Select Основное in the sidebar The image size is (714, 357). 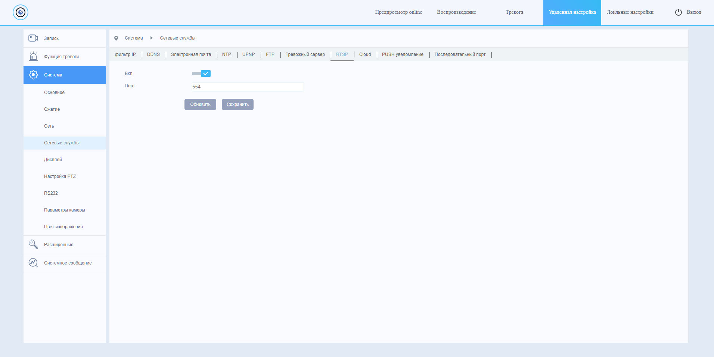[65, 93]
